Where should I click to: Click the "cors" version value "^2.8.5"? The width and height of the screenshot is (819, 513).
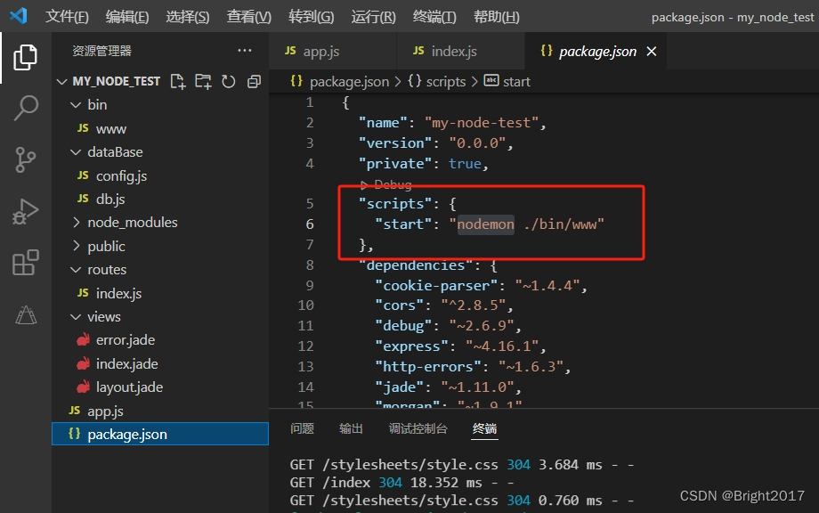tap(474, 305)
